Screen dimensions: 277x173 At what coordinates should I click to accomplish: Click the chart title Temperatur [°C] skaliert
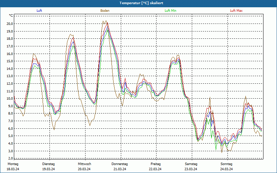(141, 3)
